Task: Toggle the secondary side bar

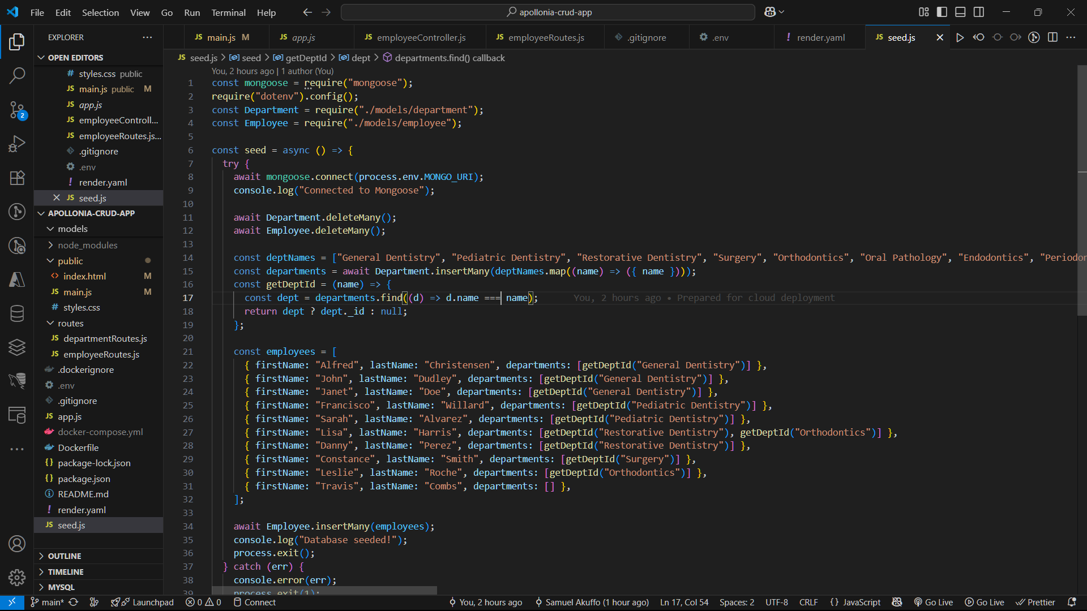Action: [x=979, y=12]
